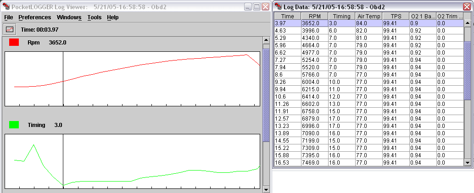Click the Timing column header
This screenshot has height=193, width=474.
tap(341, 16)
